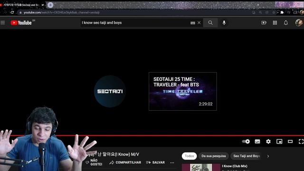
Task: Open a new browser tab
Action: (x=50, y=5)
